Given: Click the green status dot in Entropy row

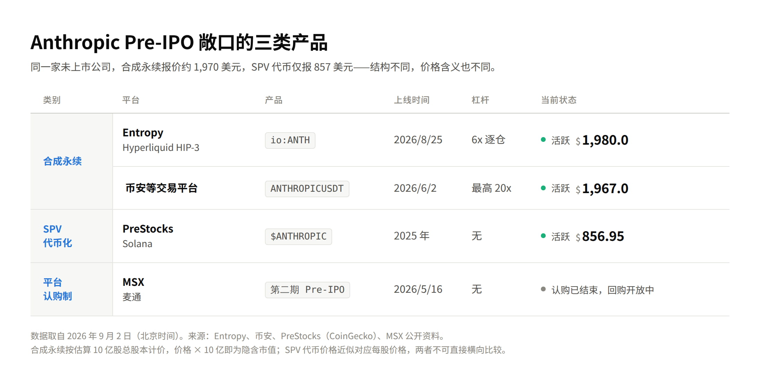Looking at the screenshot, I should coord(543,139).
